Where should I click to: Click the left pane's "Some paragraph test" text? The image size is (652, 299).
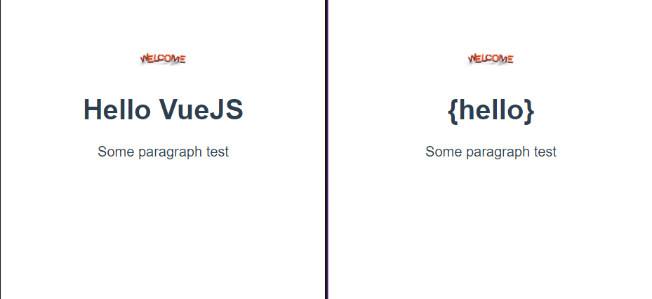(x=163, y=152)
